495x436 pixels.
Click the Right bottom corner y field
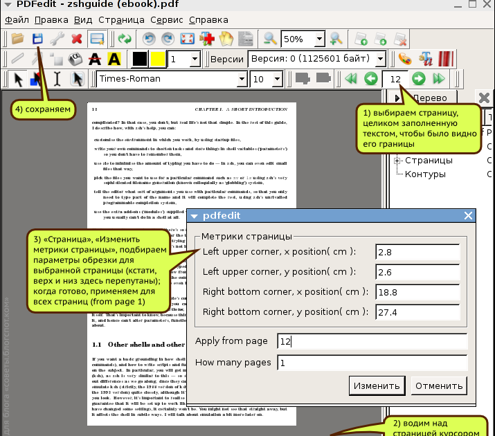pos(417,312)
